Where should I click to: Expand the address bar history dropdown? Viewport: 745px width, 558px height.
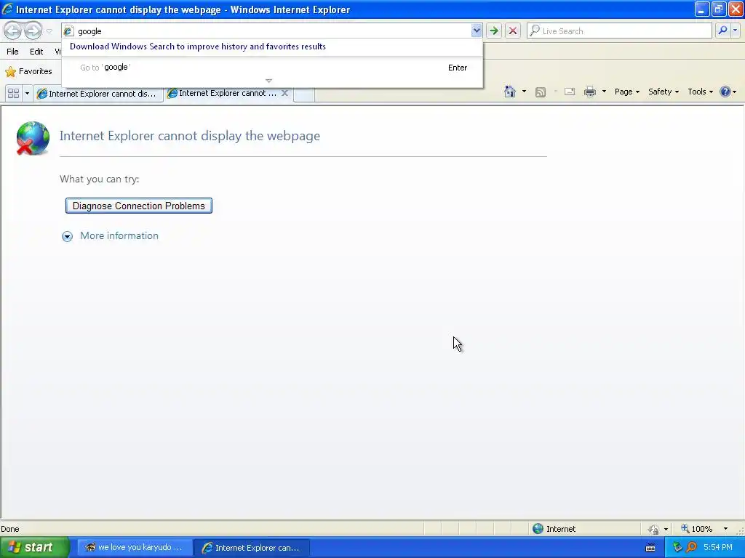(x=476, y=31)
